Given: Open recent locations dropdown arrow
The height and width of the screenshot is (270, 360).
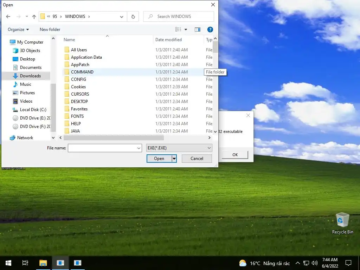Looking at the screenshot, I should point(27,17).
